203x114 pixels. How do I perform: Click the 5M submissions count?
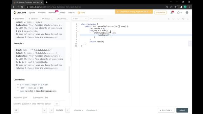(46, 98)
